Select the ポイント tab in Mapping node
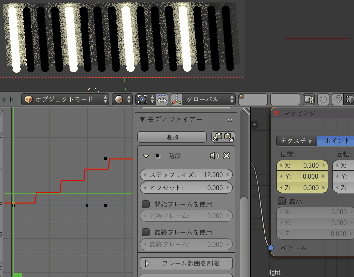Screen dimensions: 354x277 (x=336, y=141)
